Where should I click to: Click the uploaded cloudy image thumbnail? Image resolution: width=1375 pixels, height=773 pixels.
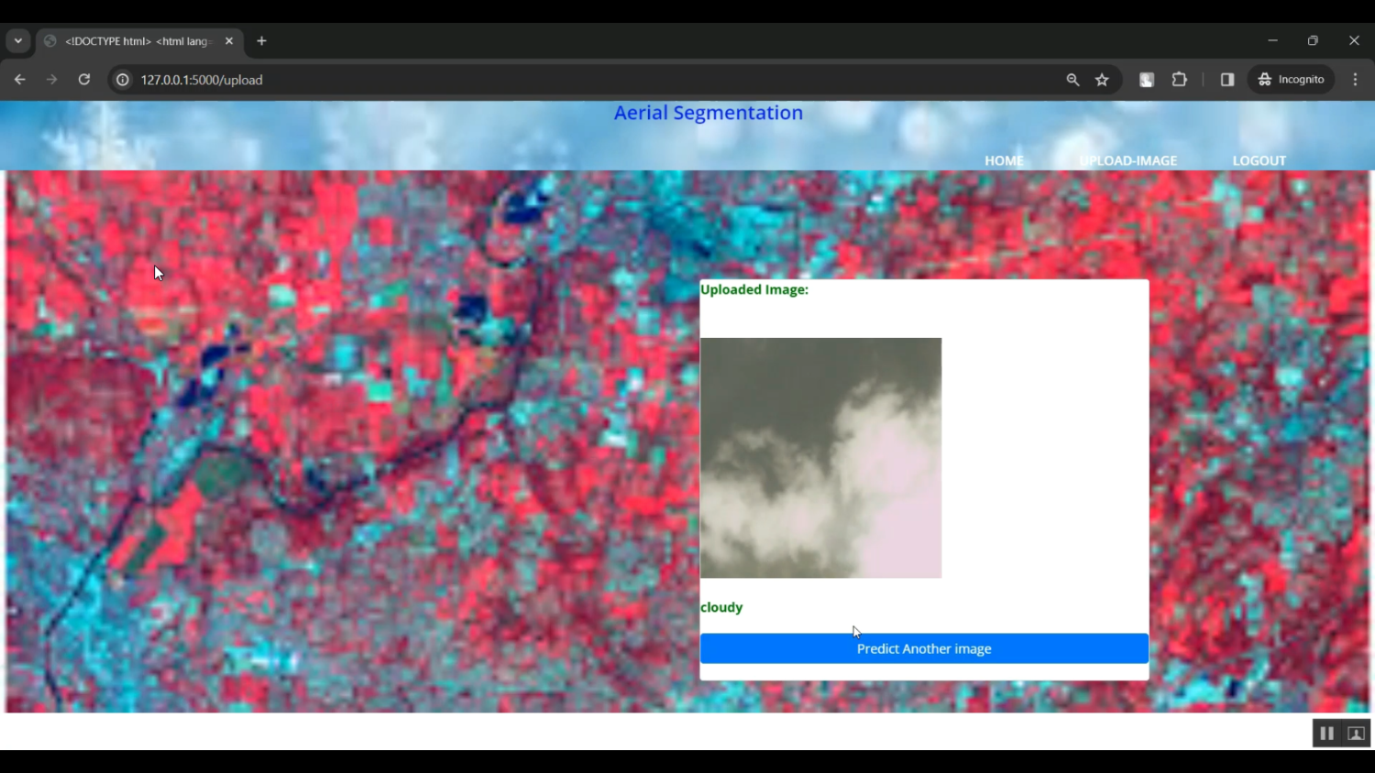(x=820, y=457)
